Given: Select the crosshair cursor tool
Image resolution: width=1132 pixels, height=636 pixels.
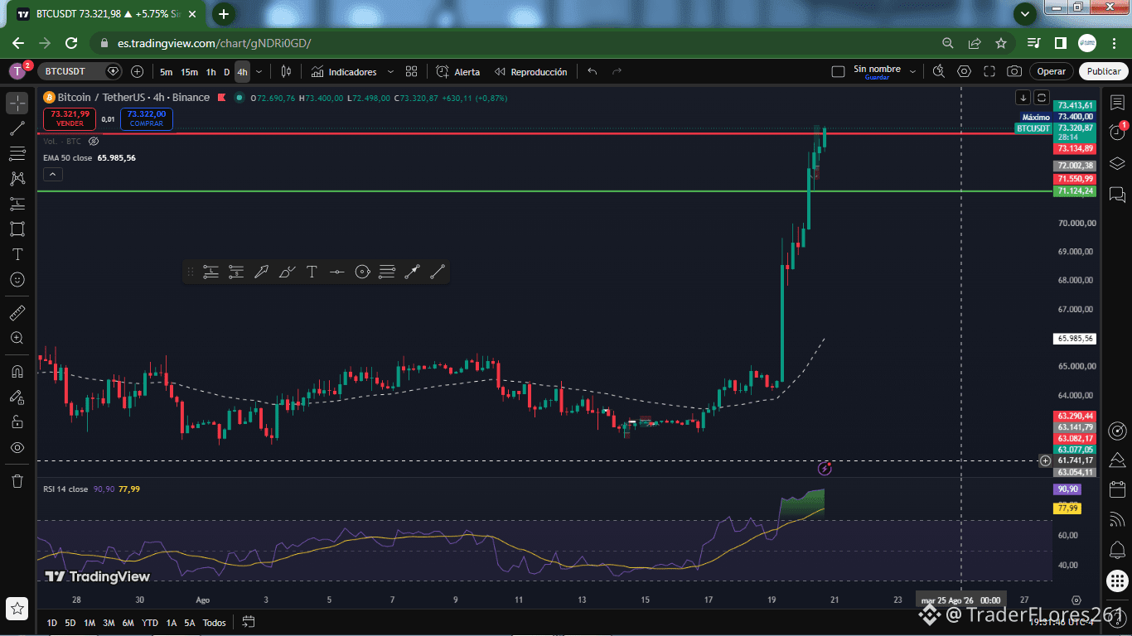Looking at the screenshot, I should click(x=17, y=104).
